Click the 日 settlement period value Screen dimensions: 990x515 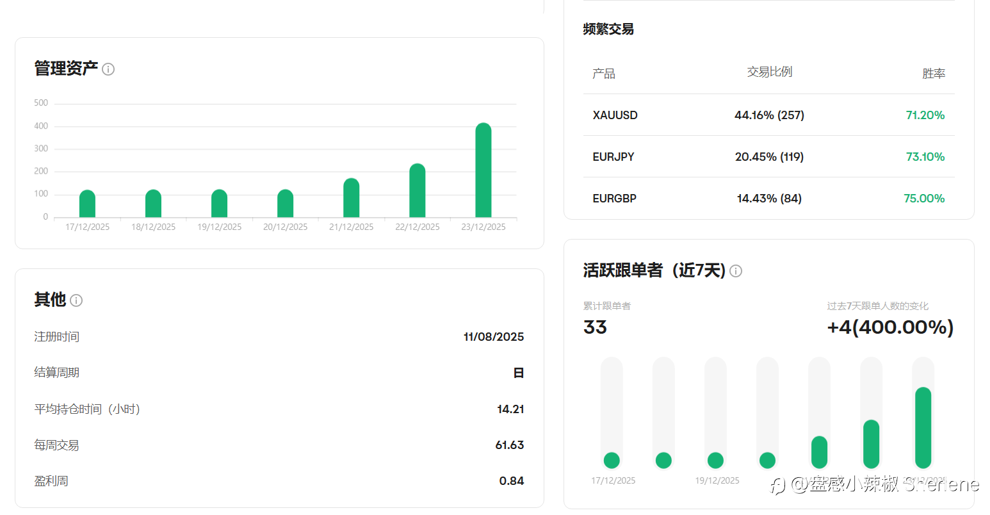click(x=519, y=373)
